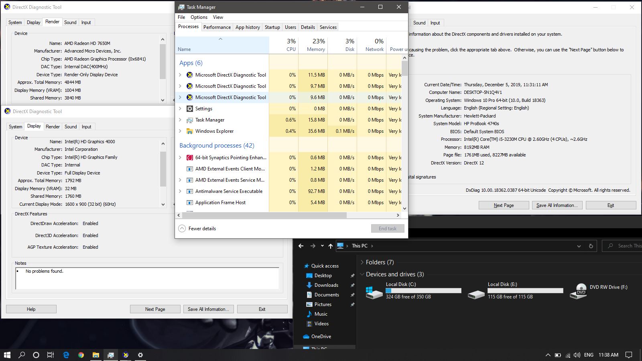Click Save All Information in Display dialog

(208, 309)
